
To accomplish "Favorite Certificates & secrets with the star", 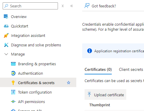I will click(69, 83).
